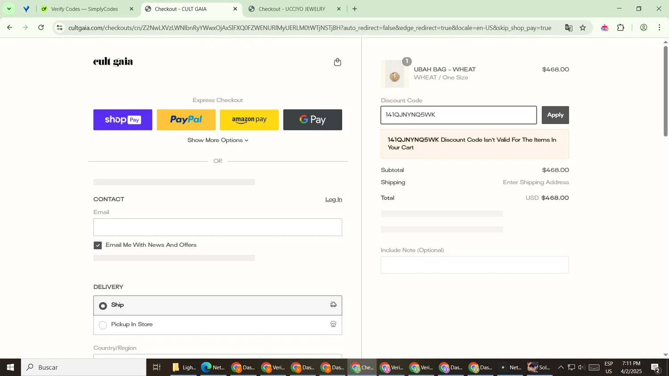Show hidden system tray icons
The width and height of the screenshot is (669, 376).
561,368
